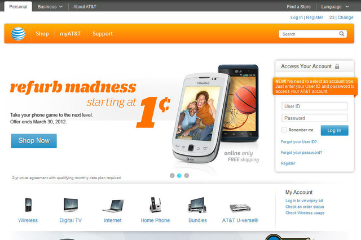The image size is (361, 240).
Task: Focus the User ID field
Action: click(315, 106)
